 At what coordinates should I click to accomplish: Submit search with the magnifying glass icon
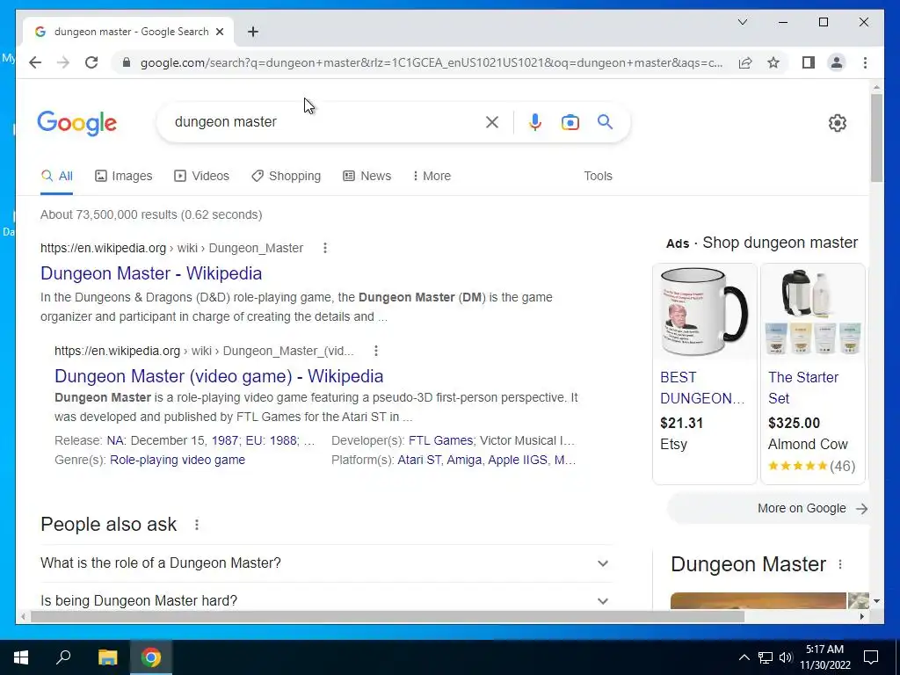coord(605,121)
